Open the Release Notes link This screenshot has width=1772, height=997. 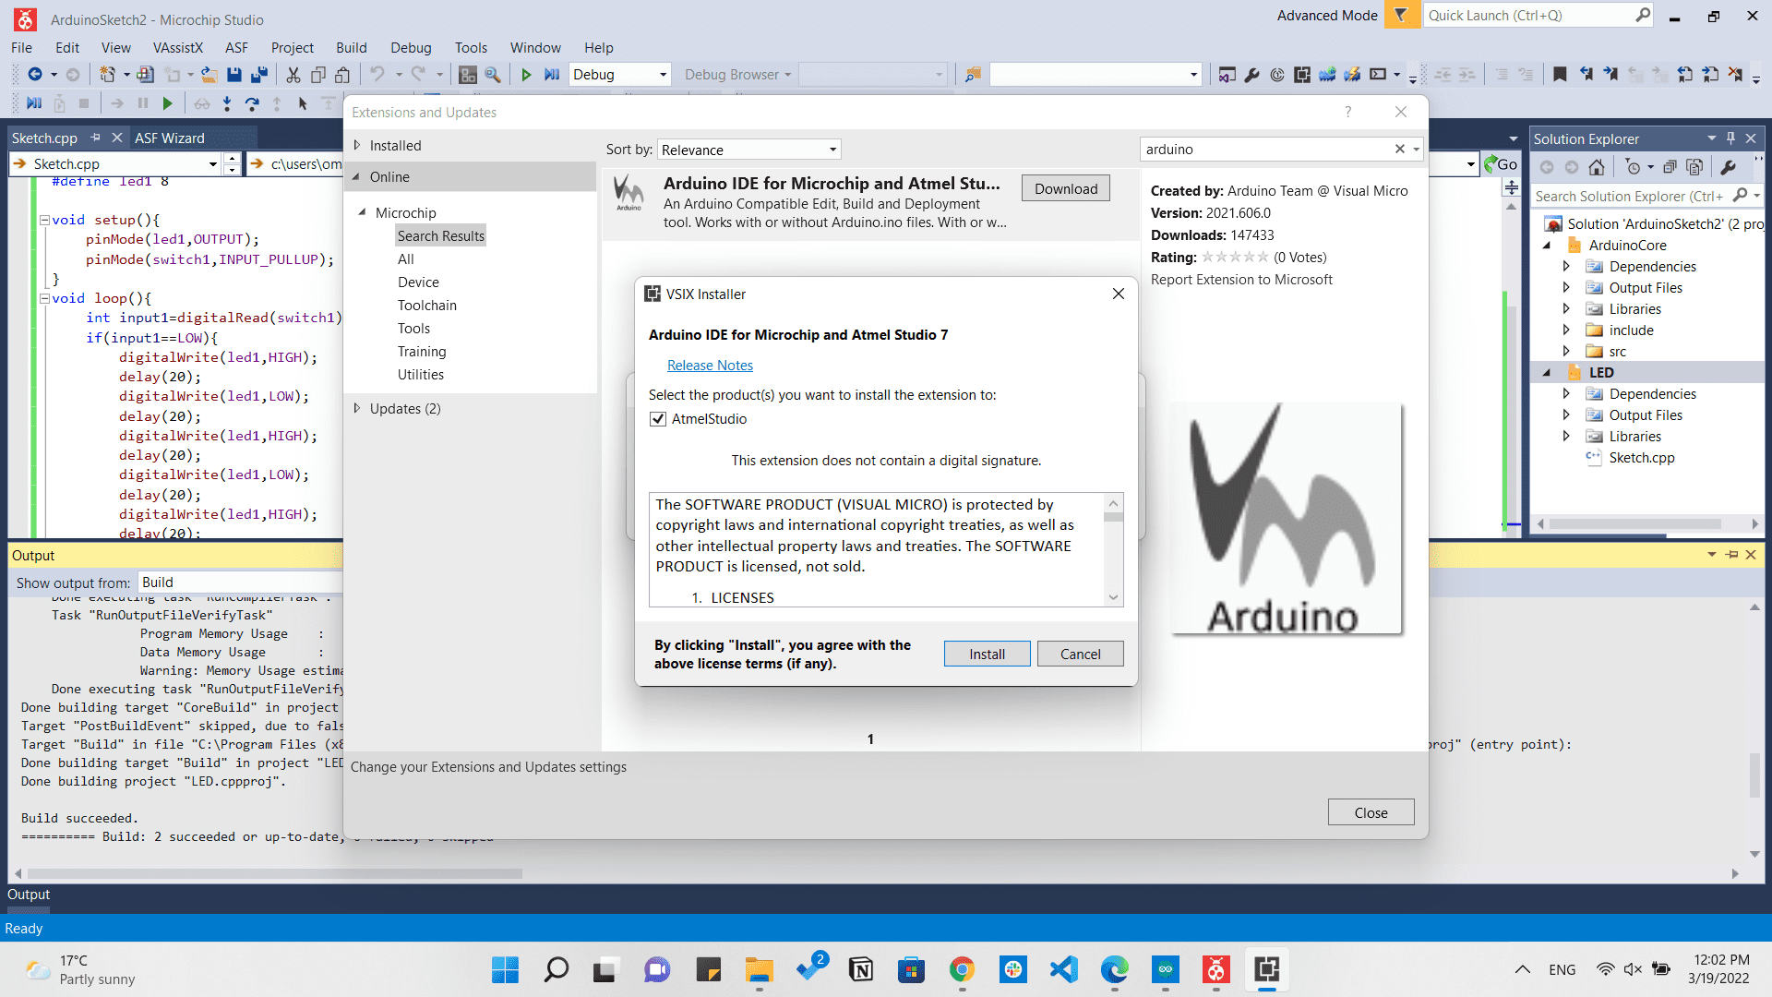coord(710,366)
